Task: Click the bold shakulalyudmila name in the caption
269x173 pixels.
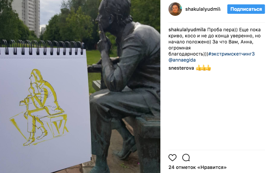Action: 187,30
